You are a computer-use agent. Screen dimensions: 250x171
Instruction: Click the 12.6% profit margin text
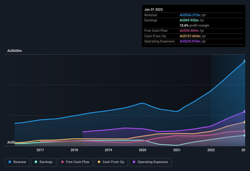click(x=194, y=25)
